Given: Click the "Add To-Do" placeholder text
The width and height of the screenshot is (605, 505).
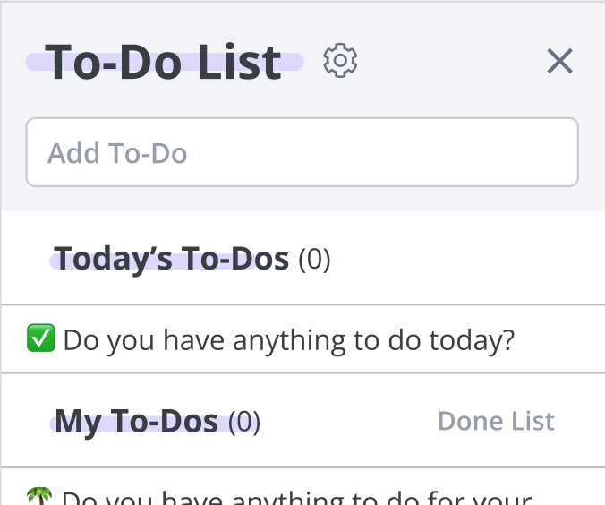Looking at the screenshot, I should (x=117, y=153).
